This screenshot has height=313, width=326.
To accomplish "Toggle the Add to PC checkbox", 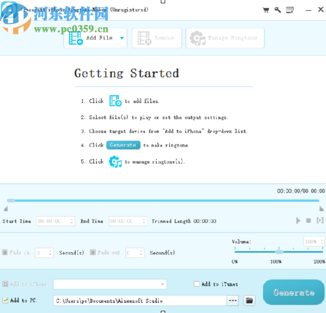I will tap(5, 300).
